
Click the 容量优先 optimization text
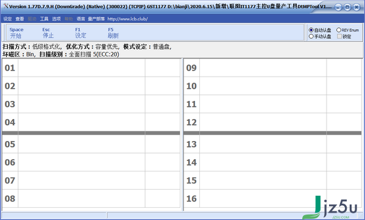click(x=107, y=47)
